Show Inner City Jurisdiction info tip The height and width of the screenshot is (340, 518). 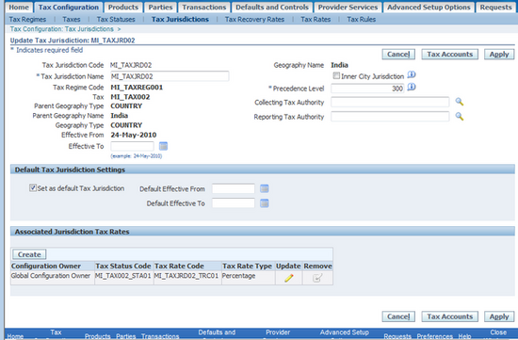(412, 75)
